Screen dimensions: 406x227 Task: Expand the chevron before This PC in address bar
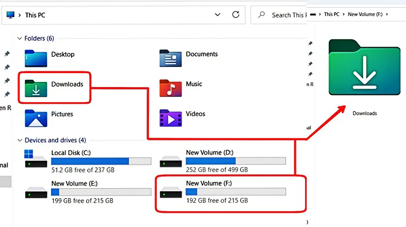tap(19, 15)
